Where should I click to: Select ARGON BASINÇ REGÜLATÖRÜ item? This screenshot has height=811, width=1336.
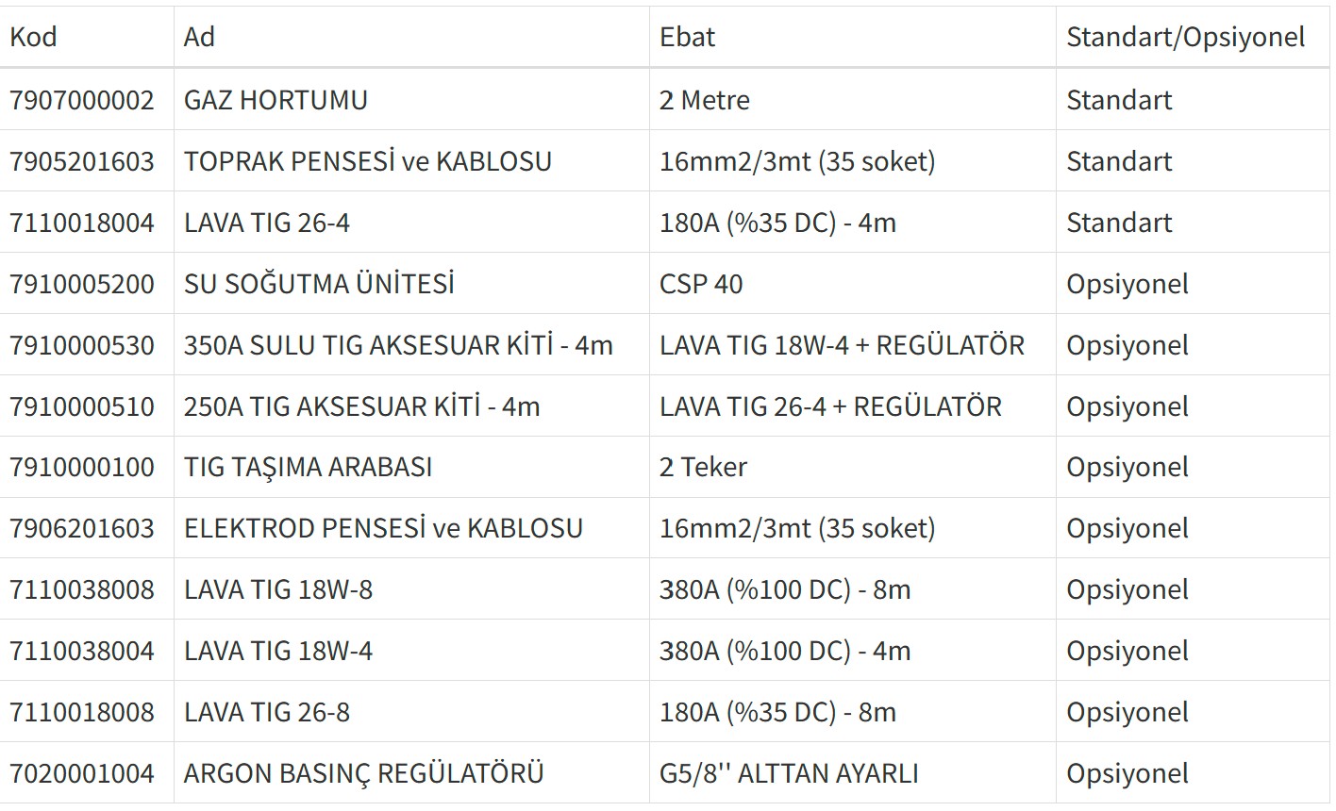363,773
